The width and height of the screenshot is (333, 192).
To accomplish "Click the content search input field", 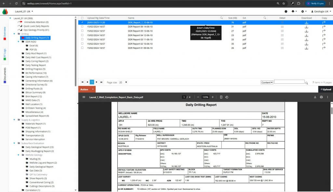I will click(289, 82).
